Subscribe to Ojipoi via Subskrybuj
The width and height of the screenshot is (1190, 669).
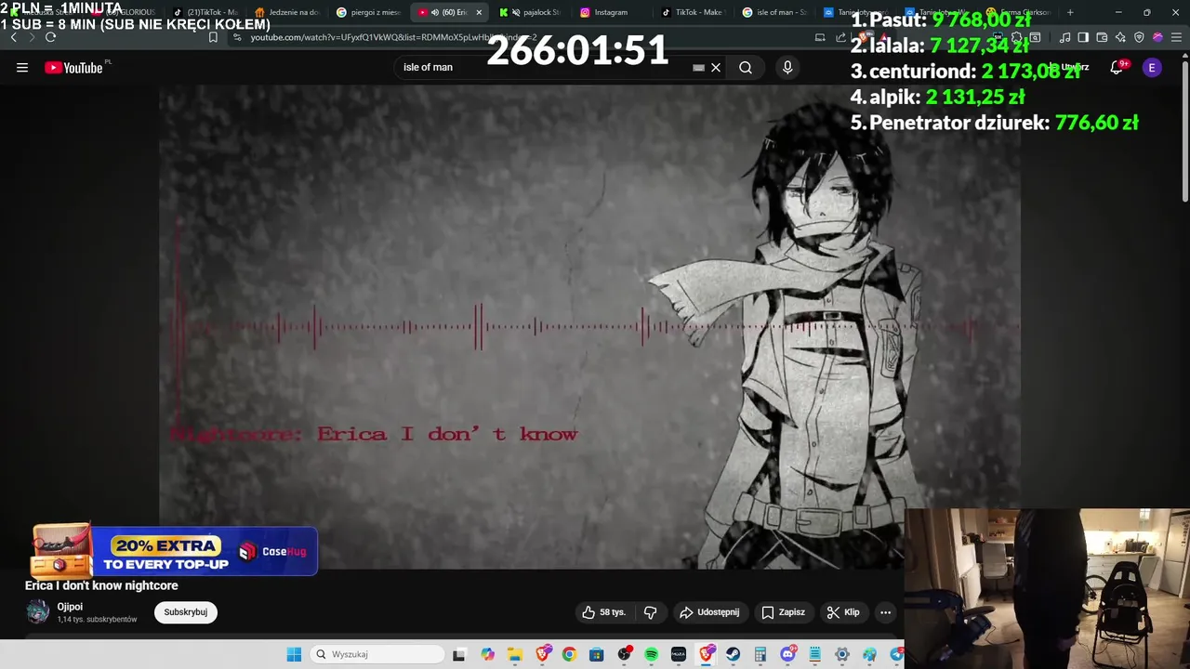coord(185,612)
